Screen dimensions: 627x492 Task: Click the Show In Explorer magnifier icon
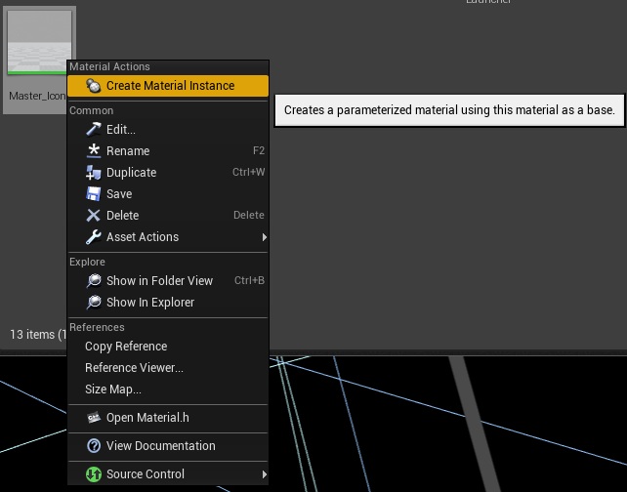pos(94,303)
